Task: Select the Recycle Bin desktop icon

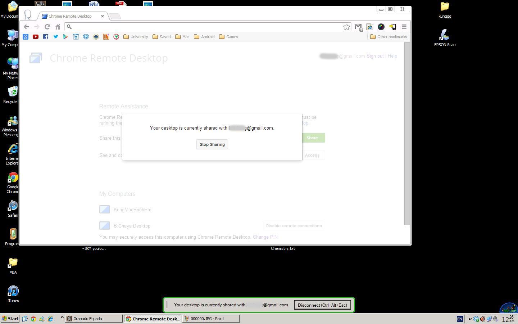Action: pyautogui.click(x=12, y=95)
